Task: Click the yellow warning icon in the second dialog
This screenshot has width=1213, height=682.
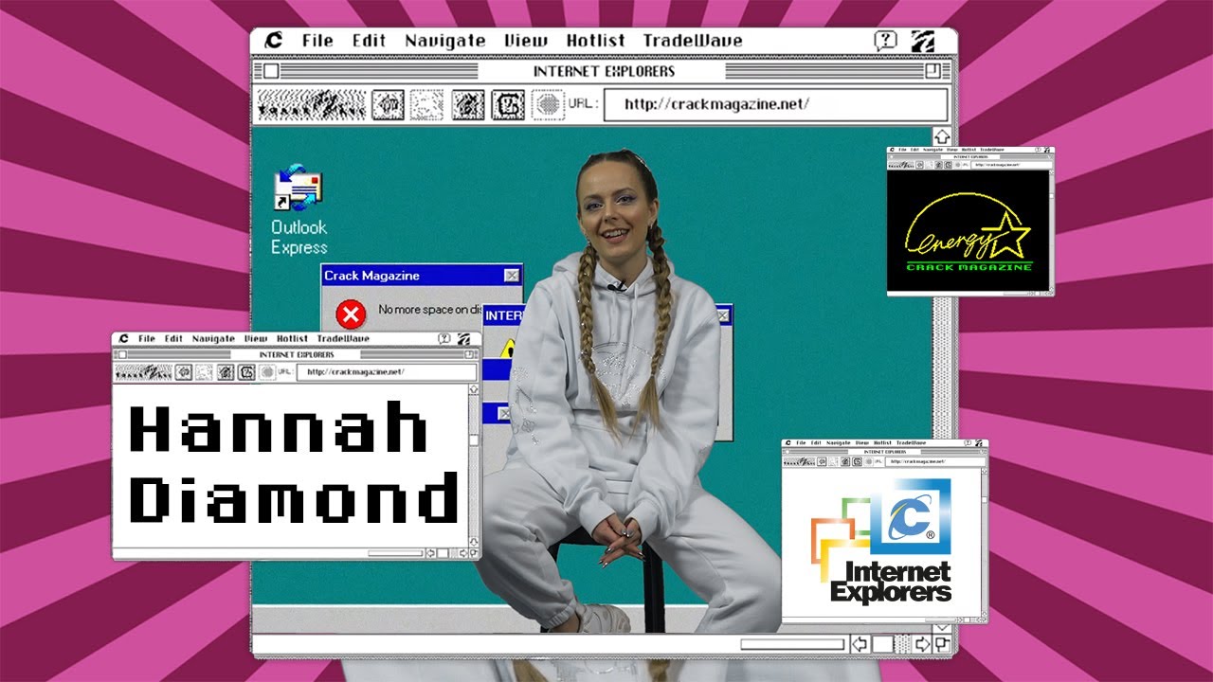Action: (x=508, y=350)
